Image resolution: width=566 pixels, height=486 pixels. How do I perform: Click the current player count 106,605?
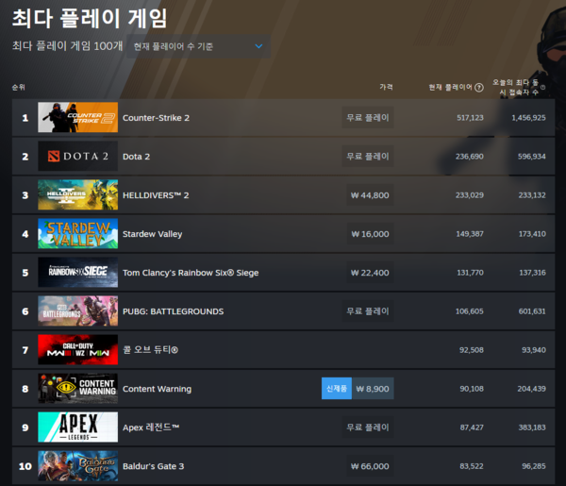469,311
